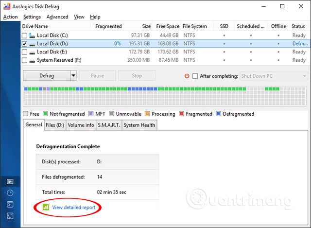Open the Help menu
This screenshot has height=228, width=311.
pos(95,17)
